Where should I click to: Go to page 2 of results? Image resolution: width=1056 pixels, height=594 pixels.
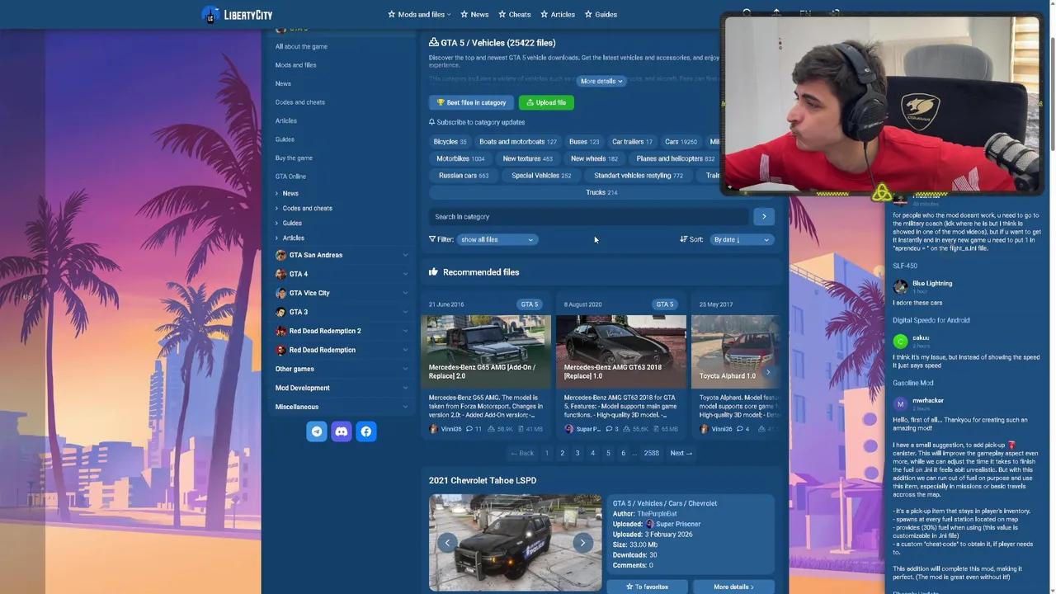(562, 453)
